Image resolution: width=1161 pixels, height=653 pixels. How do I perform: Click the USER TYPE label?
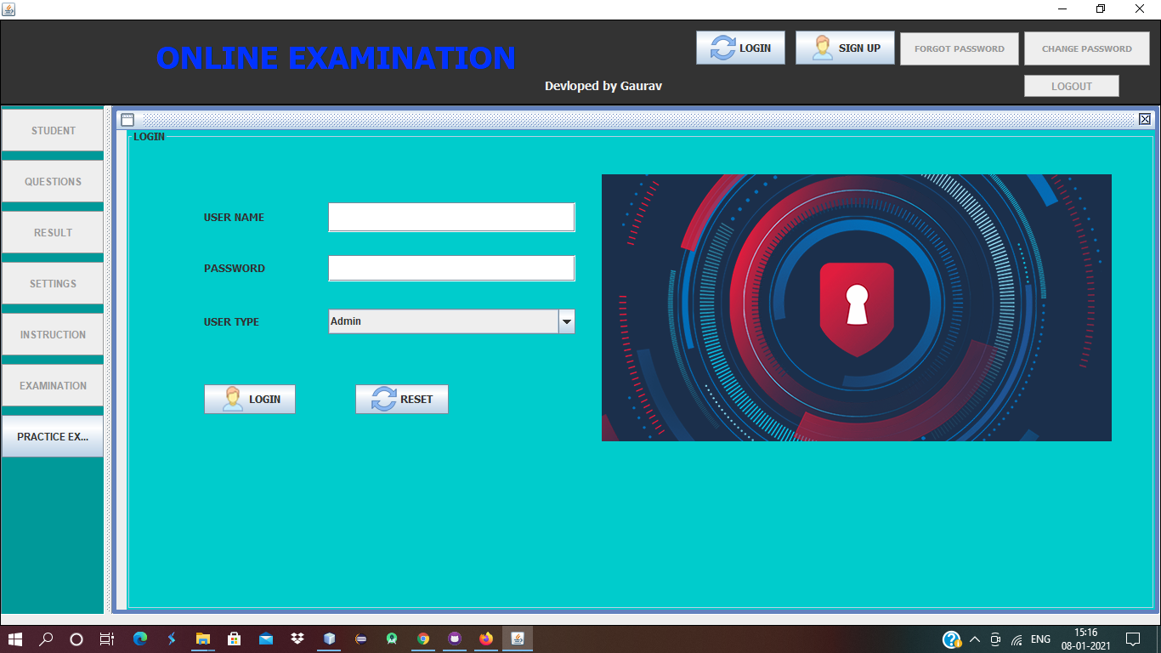click(231, 321)
